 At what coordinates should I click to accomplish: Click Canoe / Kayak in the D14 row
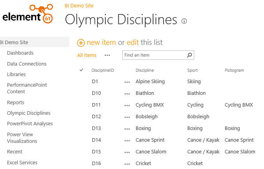[x=203, y=140]
